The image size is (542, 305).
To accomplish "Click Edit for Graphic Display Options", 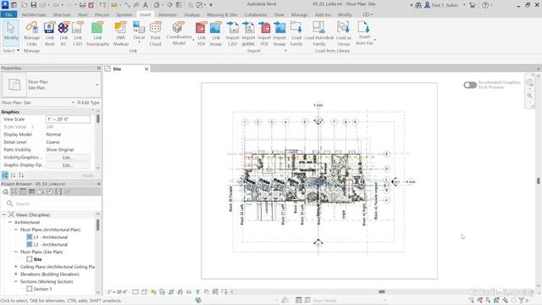I will pos(68,165).
